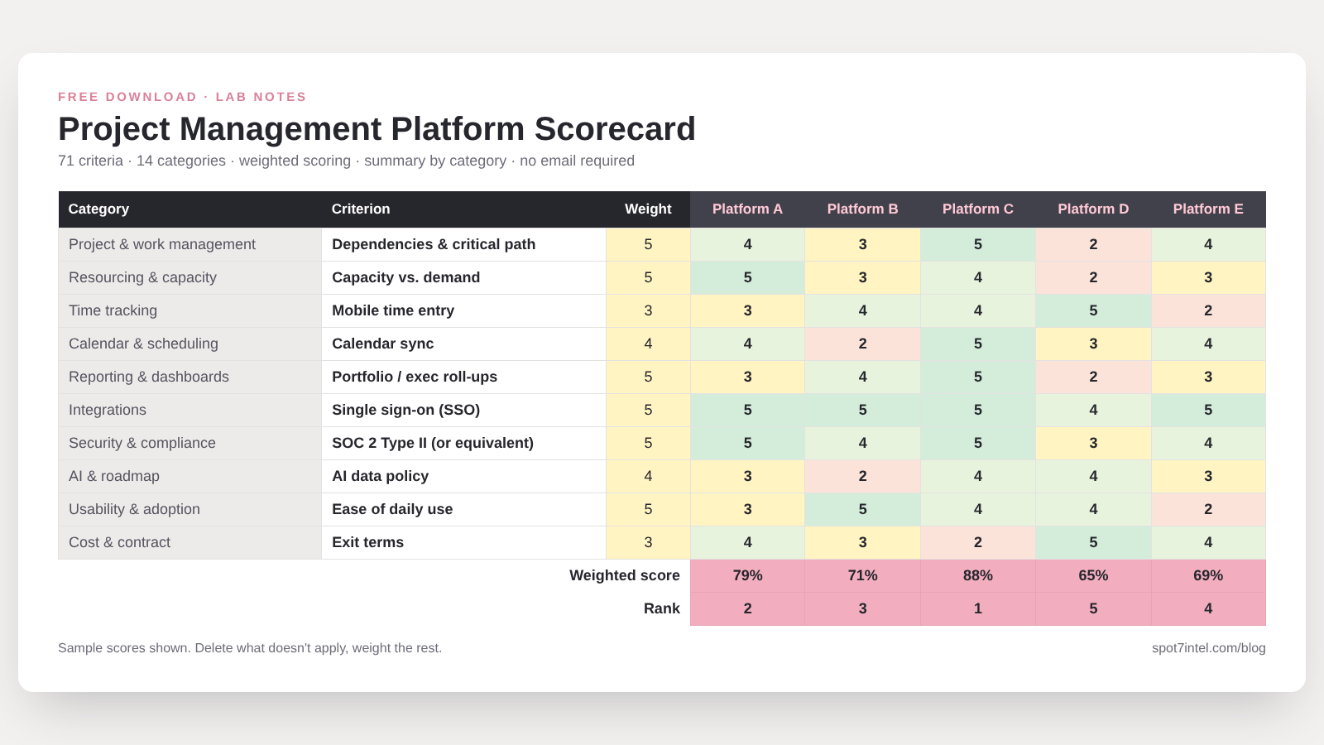Select the Ease of daily use criterion
The image size is (1324, 745).
[x=464, y=509]
